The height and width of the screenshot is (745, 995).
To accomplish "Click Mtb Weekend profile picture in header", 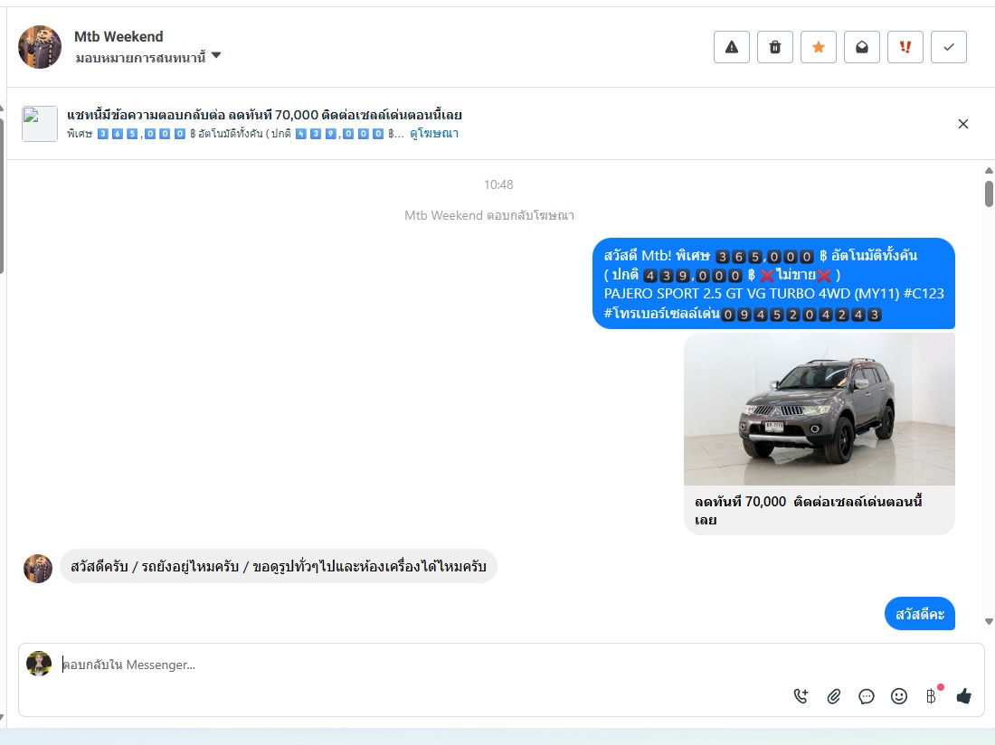I will (x=39, y=47).
